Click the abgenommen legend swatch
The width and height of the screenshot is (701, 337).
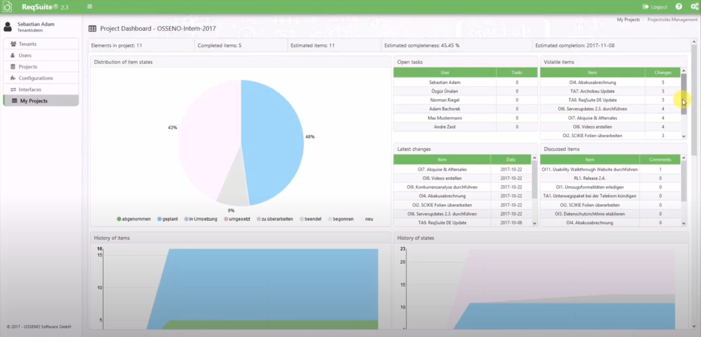pyautogui.click(x=119, y=219)
